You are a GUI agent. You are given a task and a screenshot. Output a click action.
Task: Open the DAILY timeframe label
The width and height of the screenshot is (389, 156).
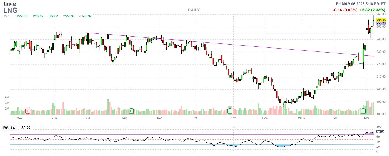(193, 10)
